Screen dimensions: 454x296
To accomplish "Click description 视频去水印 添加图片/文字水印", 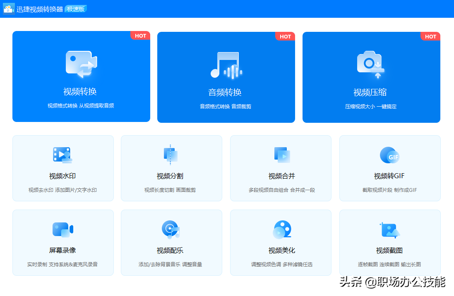I will click(x=62, y=190).
